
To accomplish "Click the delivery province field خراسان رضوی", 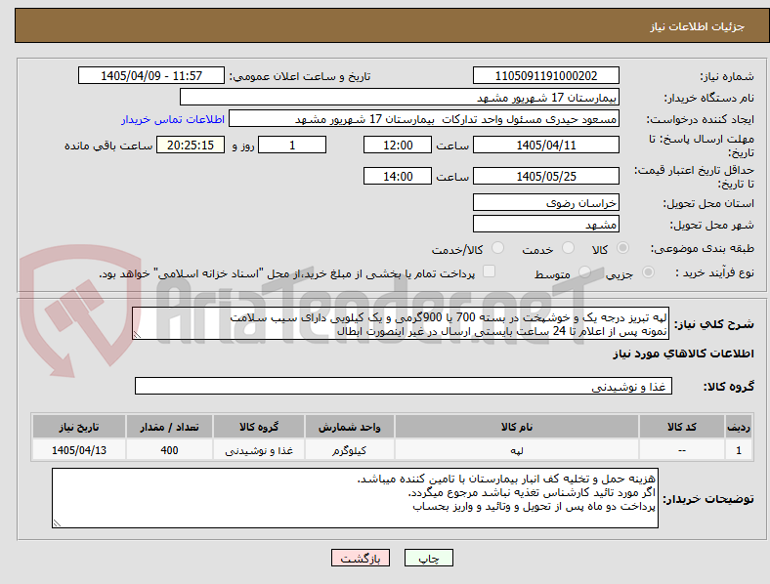I will (x=545, y=202).
